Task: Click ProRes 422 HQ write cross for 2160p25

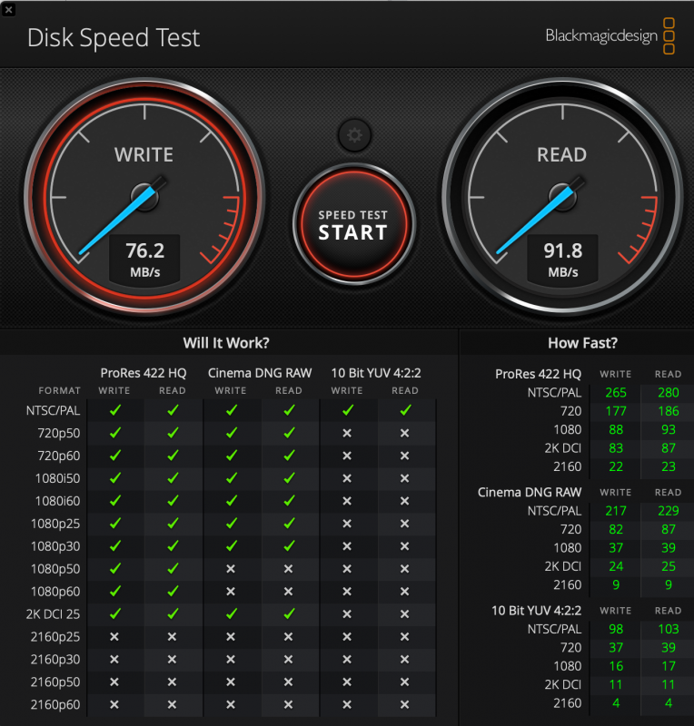Action: click(114, 637)
